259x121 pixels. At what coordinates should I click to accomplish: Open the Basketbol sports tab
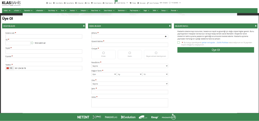coord(28,11)
